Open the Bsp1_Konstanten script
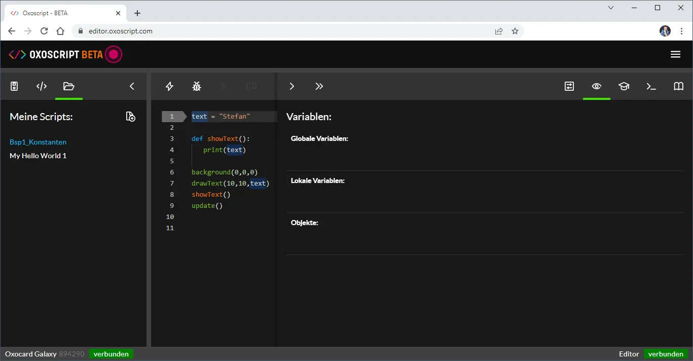This screenshot has height=361, width=693. [38, 142]
